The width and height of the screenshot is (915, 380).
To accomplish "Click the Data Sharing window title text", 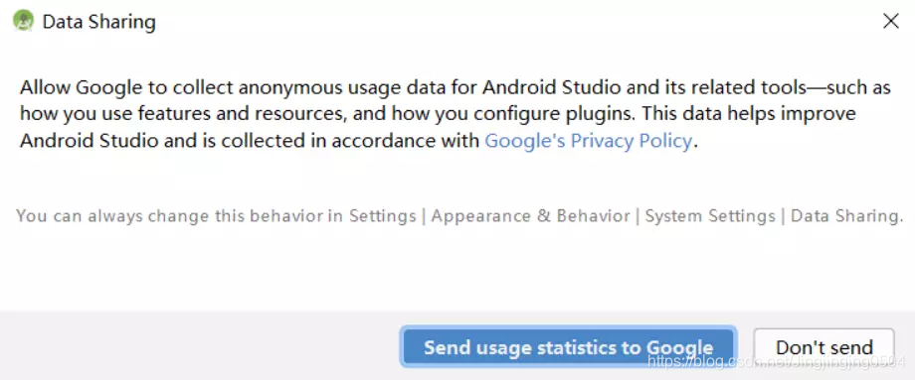I will tap(99, 22).
